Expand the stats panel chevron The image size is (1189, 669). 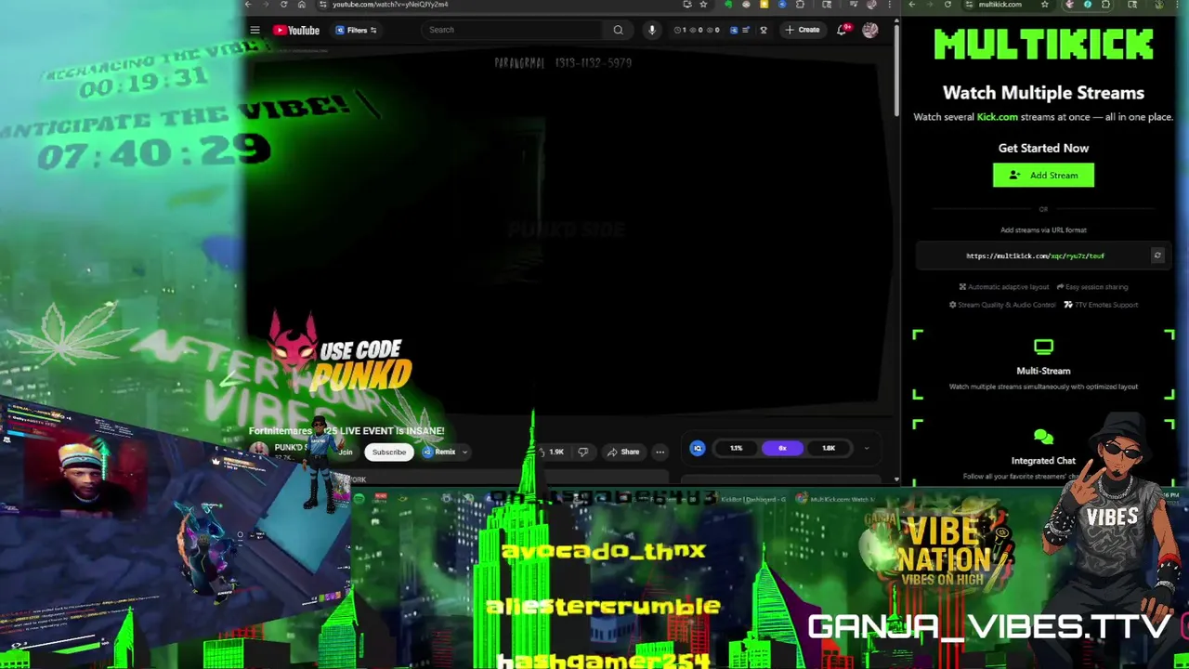[867, 449]
